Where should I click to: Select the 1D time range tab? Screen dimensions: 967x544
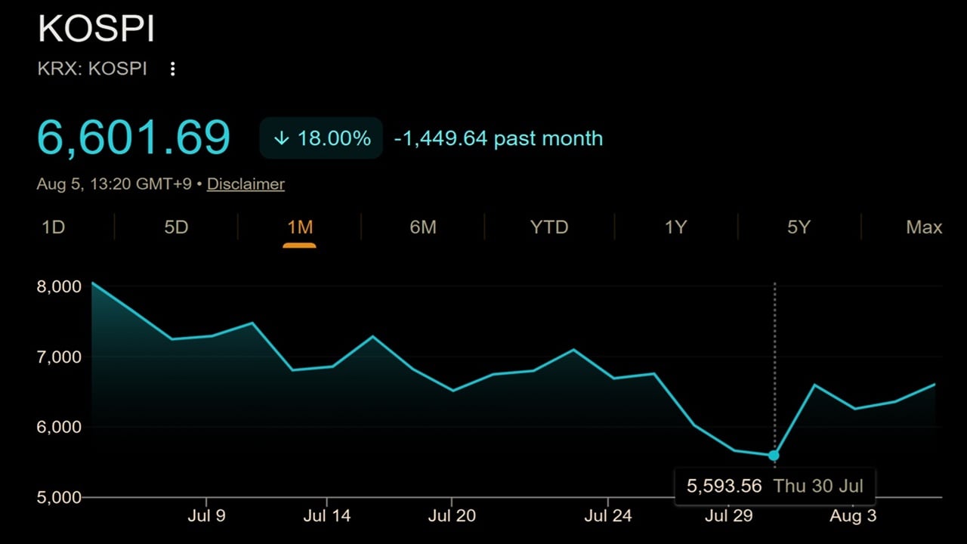click(x=53, y=227)
